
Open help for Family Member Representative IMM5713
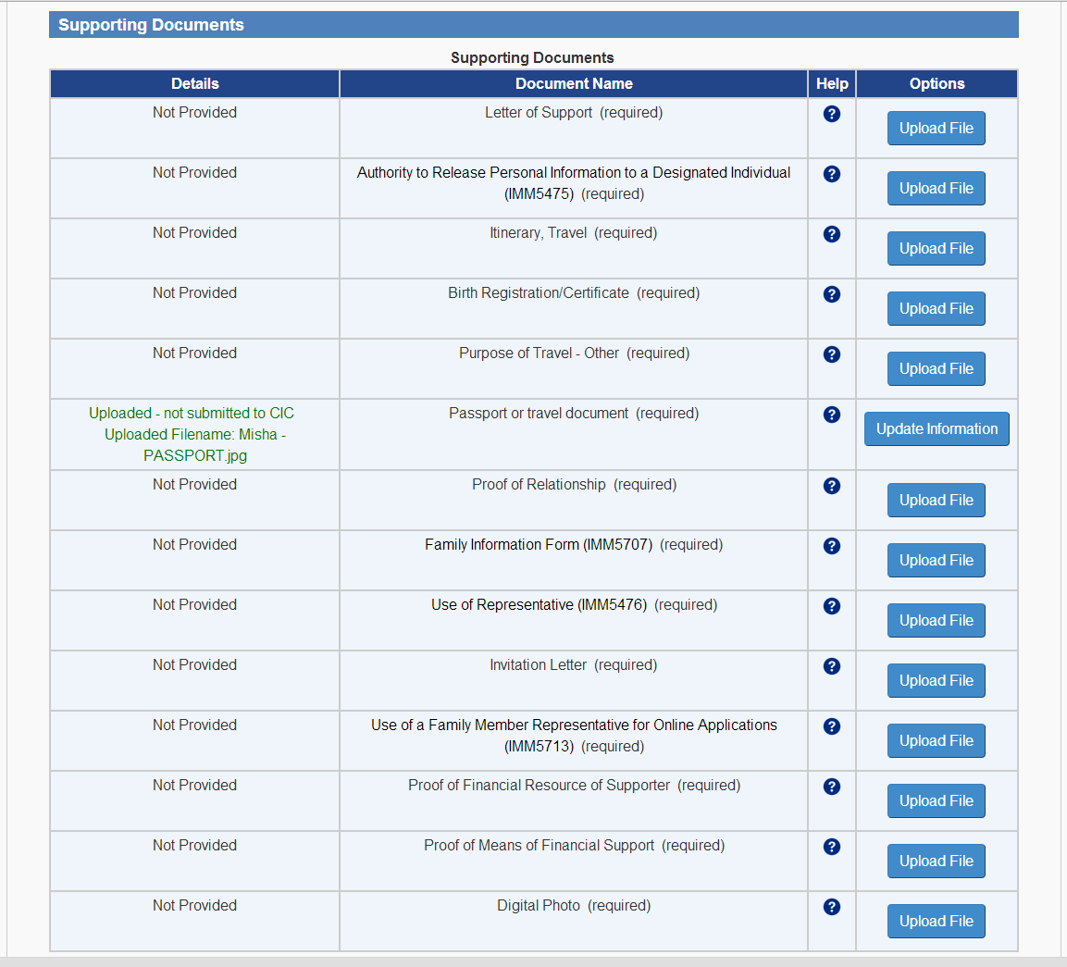(x=832, y=726)
